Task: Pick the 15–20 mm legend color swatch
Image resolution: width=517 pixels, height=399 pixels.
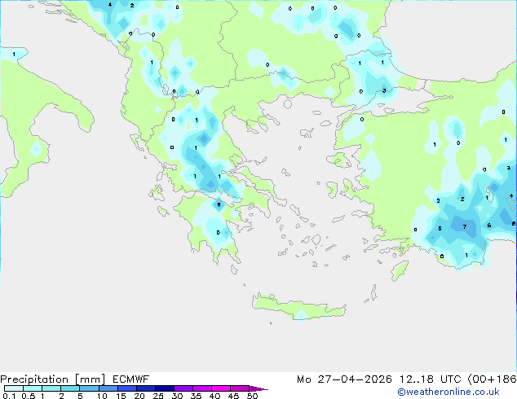Action: tap(126, 388)
